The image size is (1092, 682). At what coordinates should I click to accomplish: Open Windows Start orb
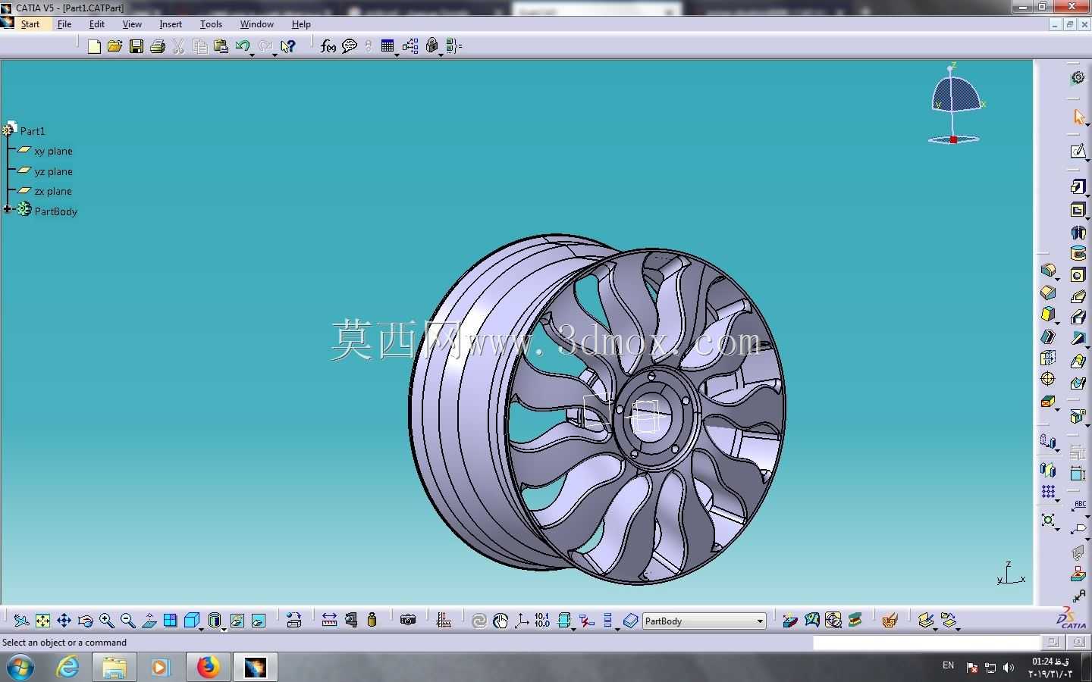(20, 667)
